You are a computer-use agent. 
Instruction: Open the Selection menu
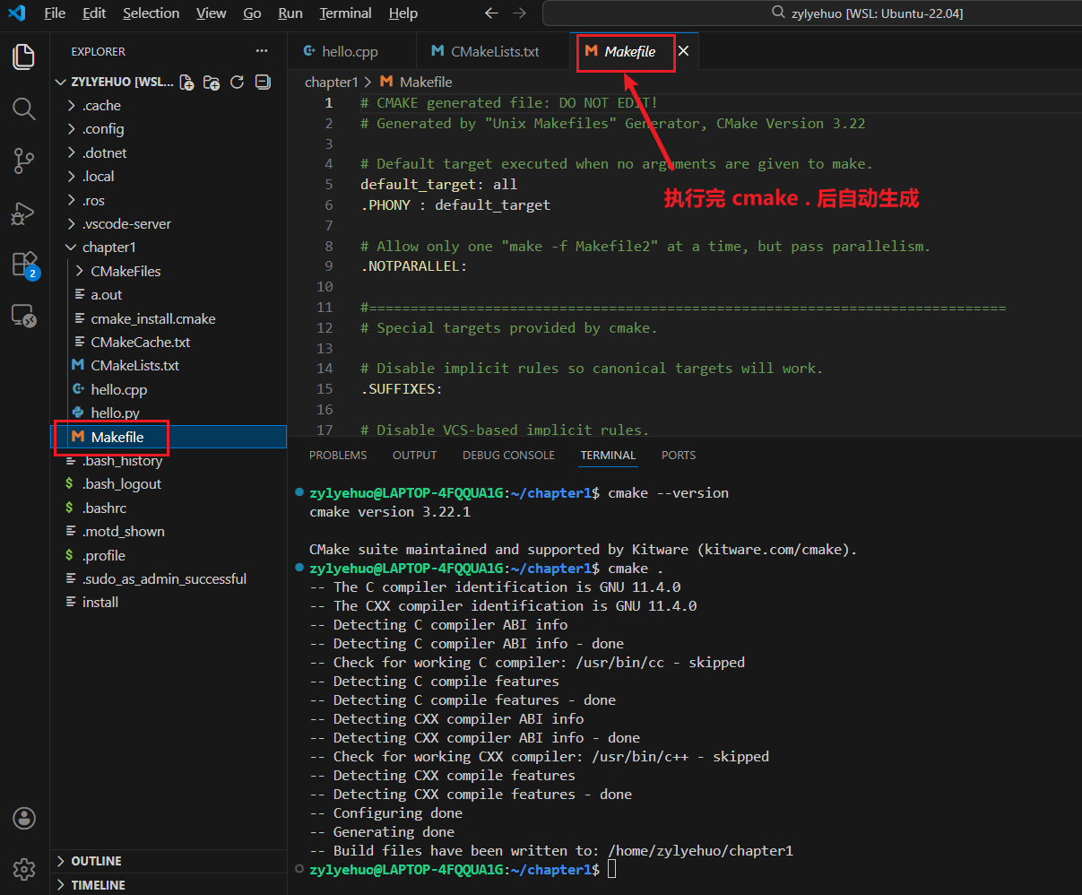click(x=151, y=13)
